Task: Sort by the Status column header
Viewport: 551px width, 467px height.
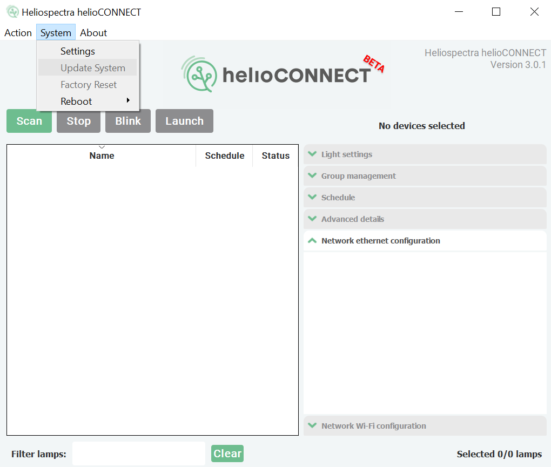Action: pyautogui.click(x=275, y=155)
